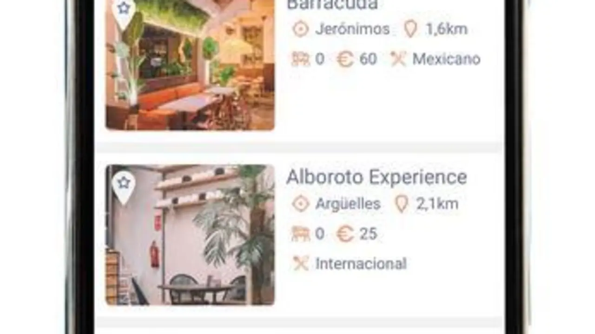Open Alboroto Experience restaurant title

click(x=377, y=177)
